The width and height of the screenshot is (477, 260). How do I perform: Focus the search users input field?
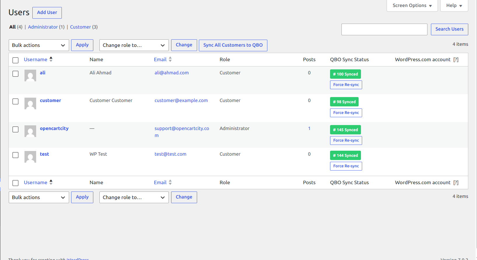(x=384, y=29)
